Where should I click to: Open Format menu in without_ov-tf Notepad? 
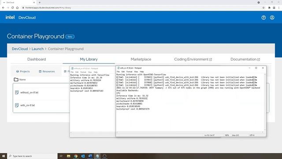[83, 72]
